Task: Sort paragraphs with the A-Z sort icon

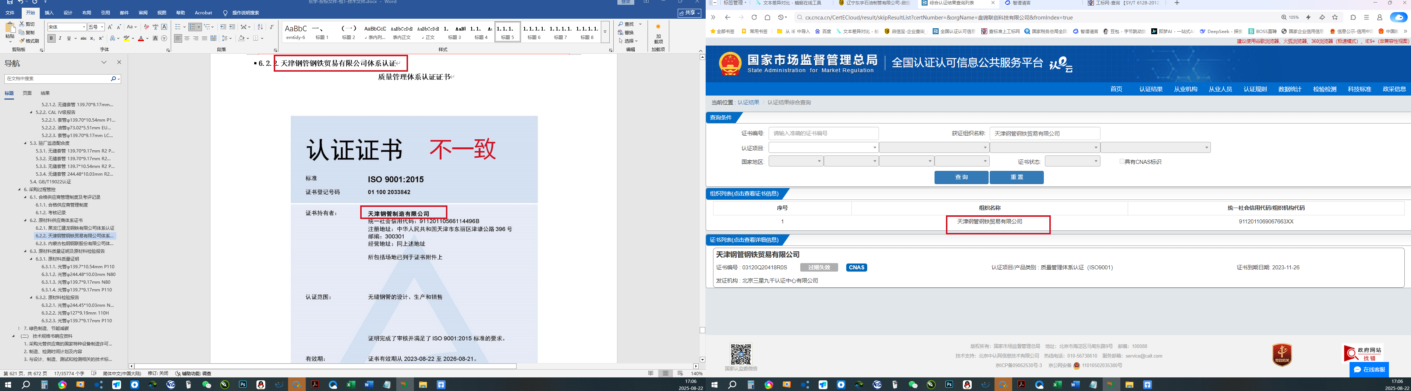Action: click(260, 27)
